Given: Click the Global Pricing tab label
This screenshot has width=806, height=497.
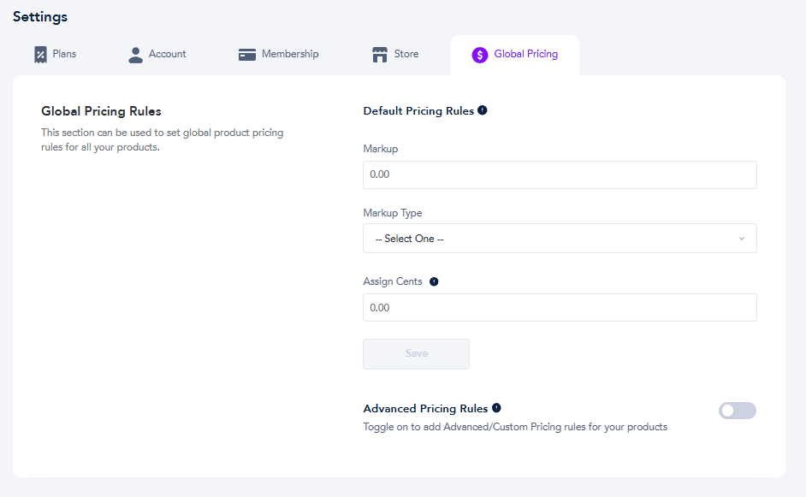Looking at the screenshot, I should pos(526,54).
